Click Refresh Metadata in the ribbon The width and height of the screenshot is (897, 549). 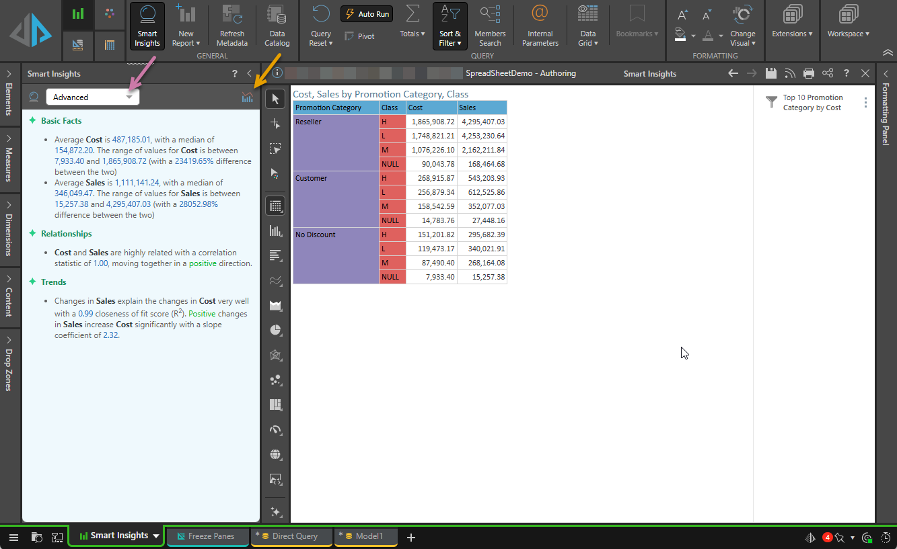232,26
